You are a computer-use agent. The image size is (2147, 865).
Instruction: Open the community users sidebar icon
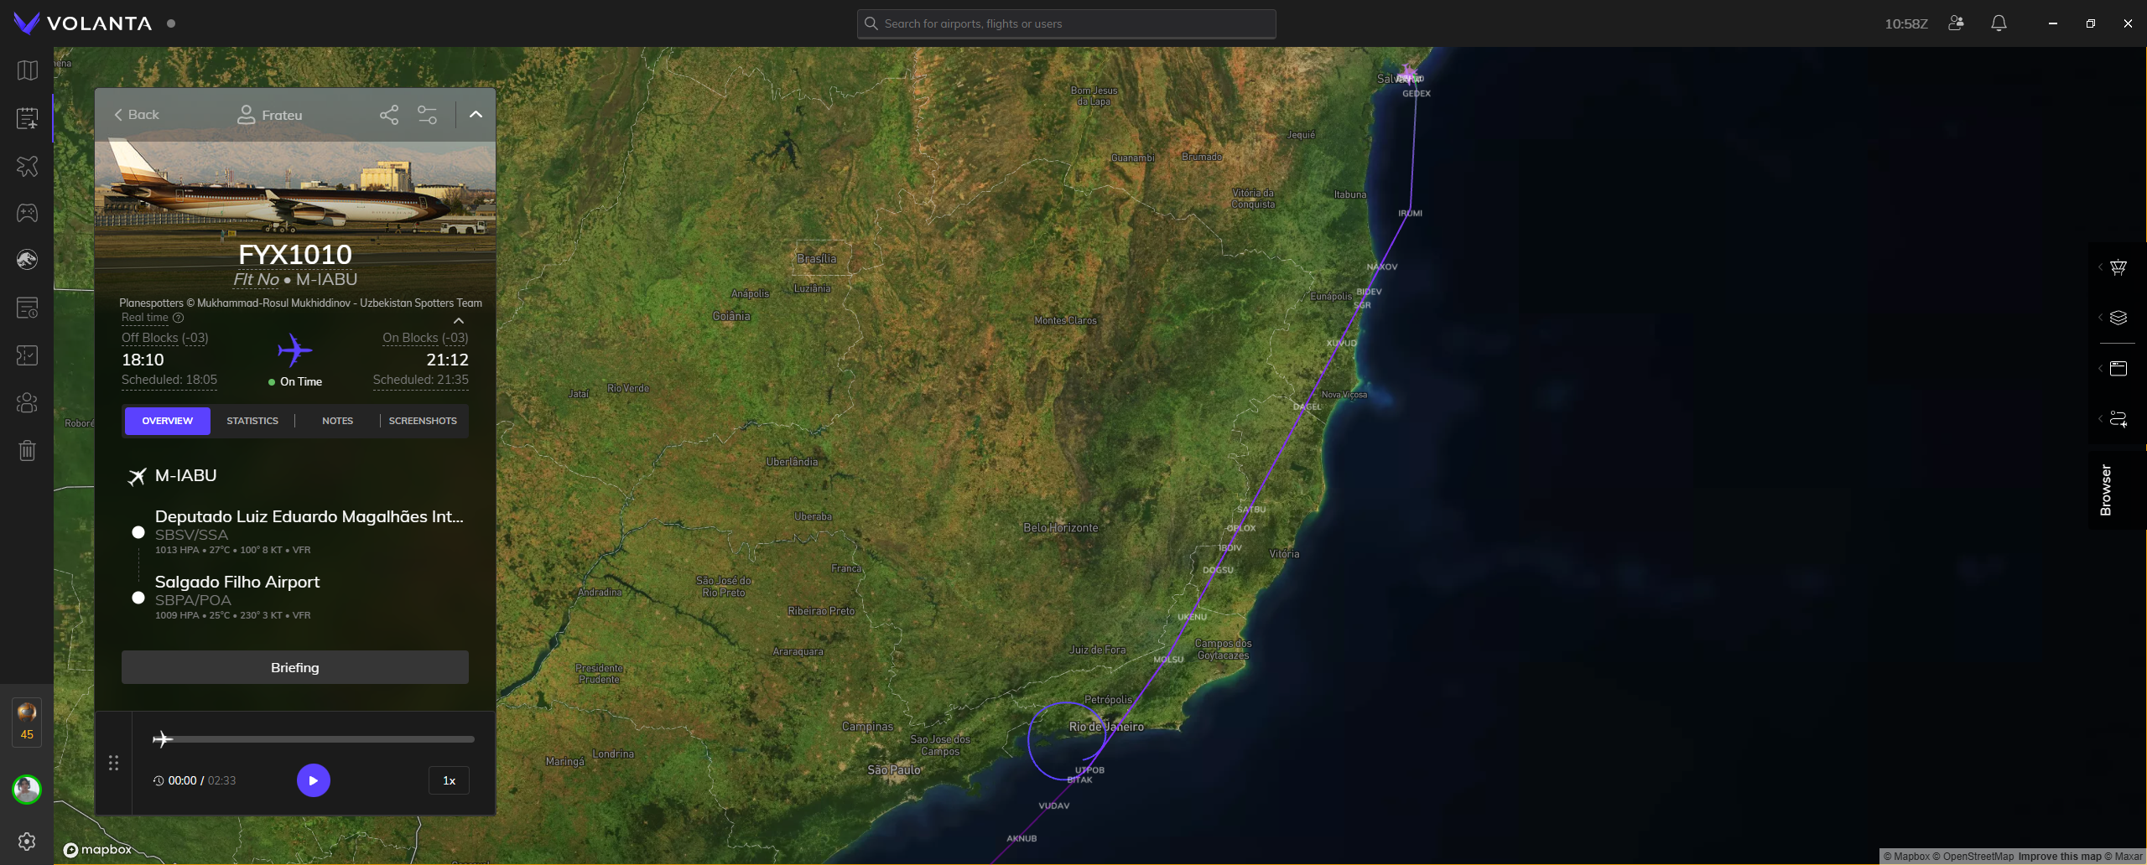(x=27, y=403)
